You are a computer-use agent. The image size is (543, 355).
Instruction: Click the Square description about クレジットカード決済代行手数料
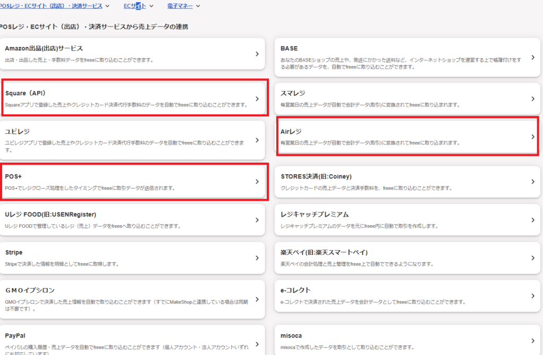(126, 105)
